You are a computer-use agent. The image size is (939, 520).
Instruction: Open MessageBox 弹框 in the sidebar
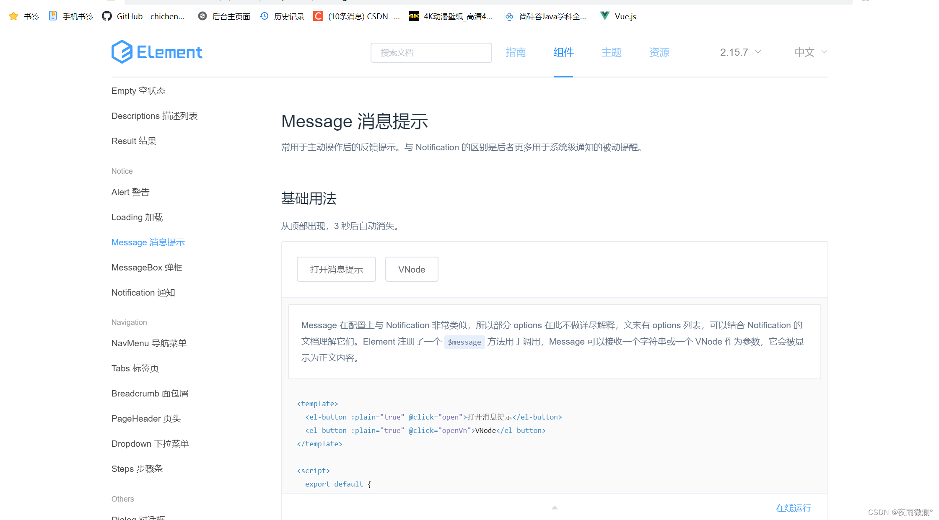point(147,268)
